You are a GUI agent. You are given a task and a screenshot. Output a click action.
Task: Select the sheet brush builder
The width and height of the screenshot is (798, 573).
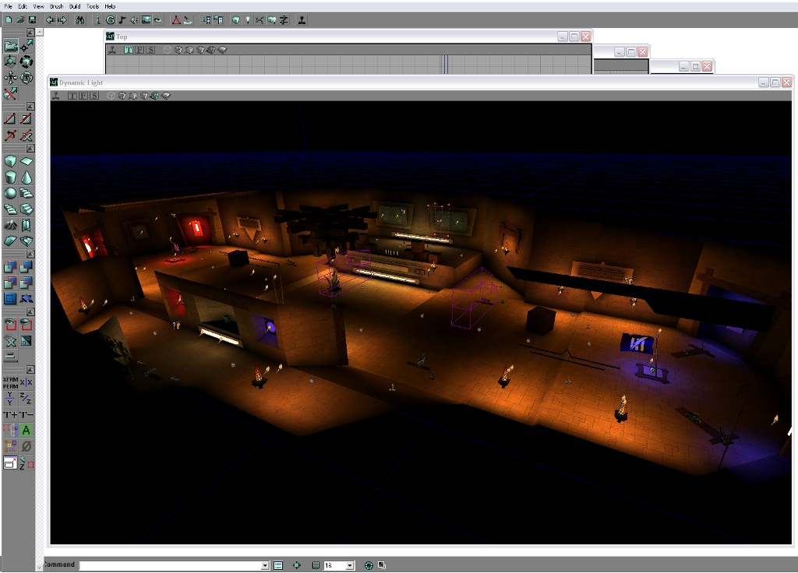click(x=27, y=160)
